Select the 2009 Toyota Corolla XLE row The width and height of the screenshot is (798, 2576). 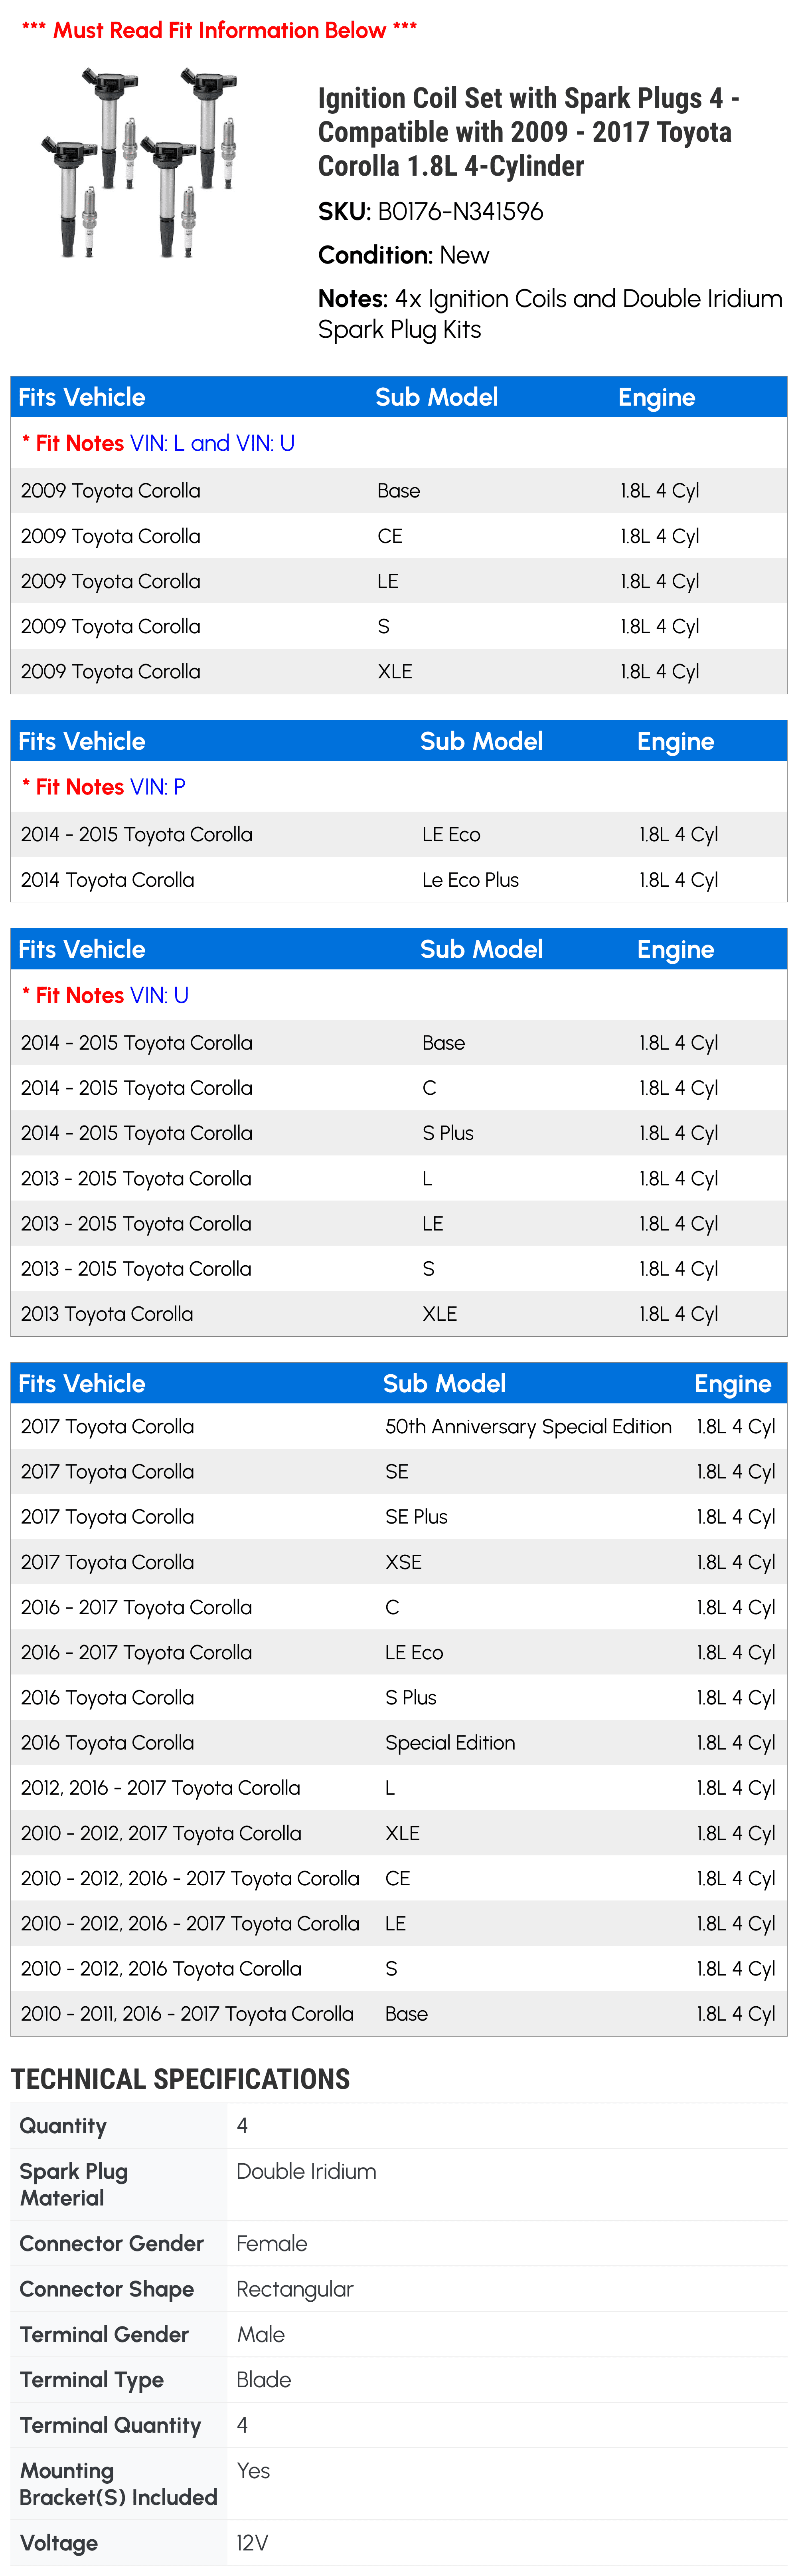(x=399, y=672)
